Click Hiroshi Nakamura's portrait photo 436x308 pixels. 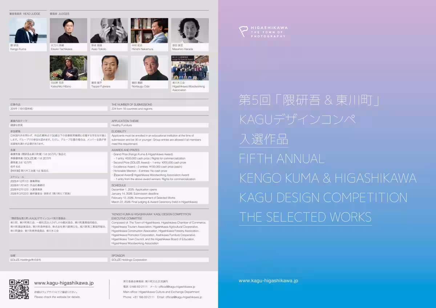tap(149, 31)
